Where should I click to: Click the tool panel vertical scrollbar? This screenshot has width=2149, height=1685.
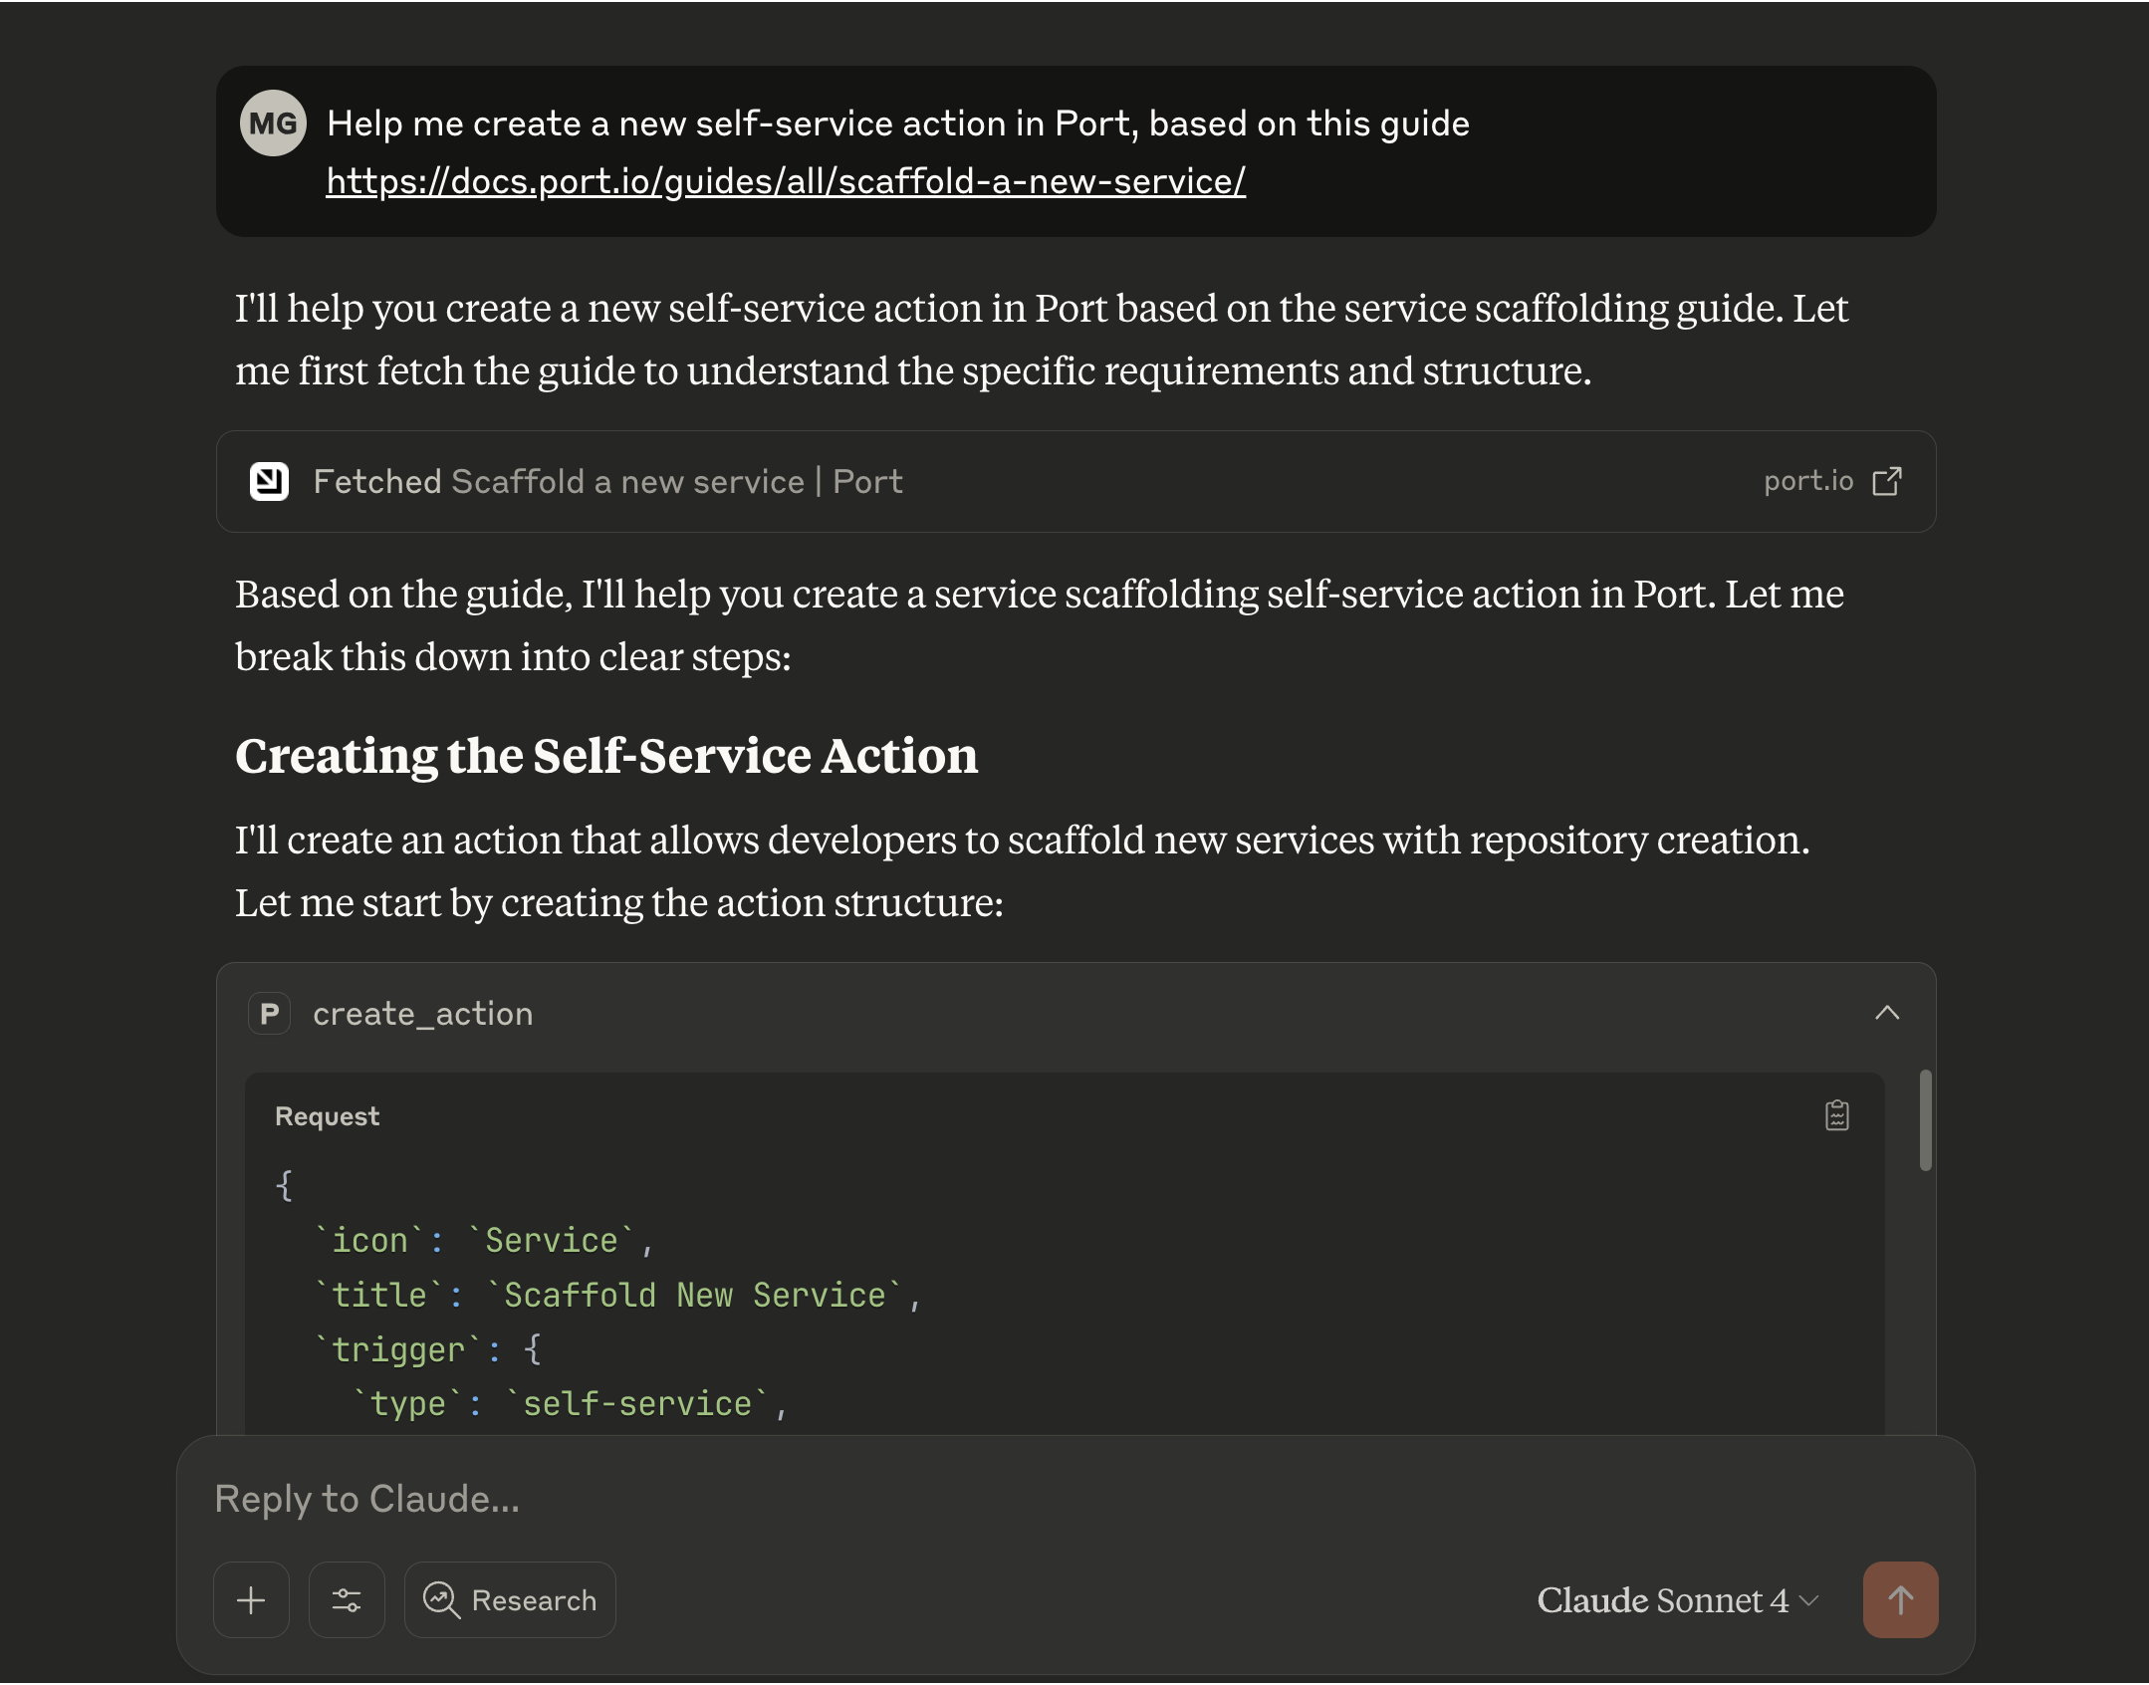point(1925,1121)
